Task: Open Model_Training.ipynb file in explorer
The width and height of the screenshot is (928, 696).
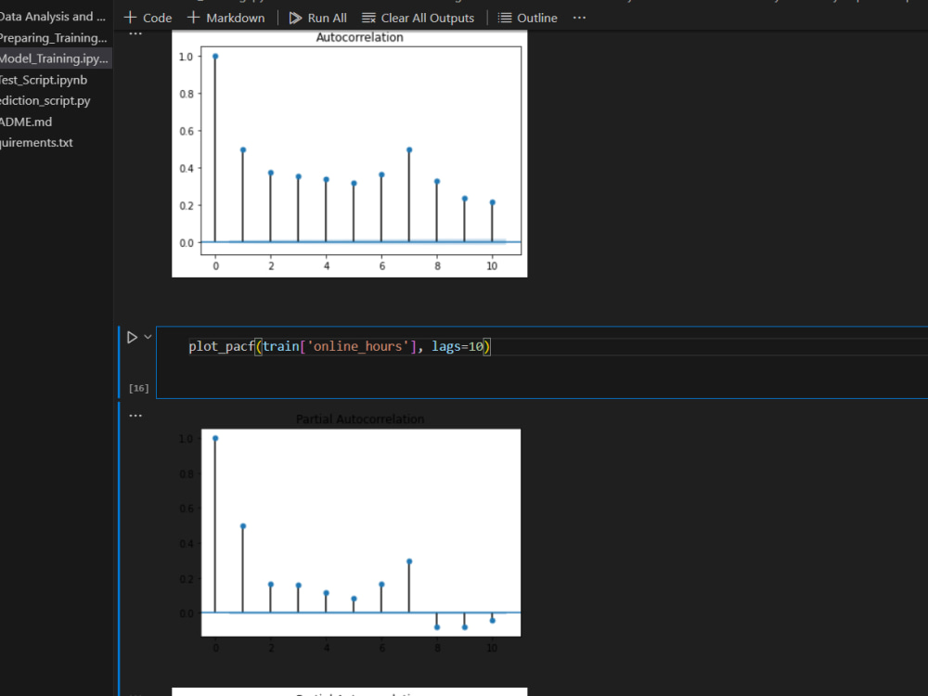Action: click(55, 58)
